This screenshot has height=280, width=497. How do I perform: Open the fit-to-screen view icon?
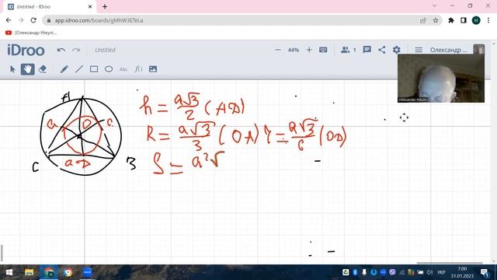323,50
